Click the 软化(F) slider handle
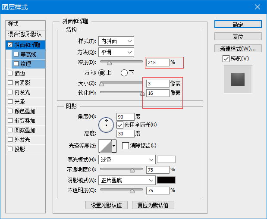Viewport: 267px width, 219px height. point(142,94)
